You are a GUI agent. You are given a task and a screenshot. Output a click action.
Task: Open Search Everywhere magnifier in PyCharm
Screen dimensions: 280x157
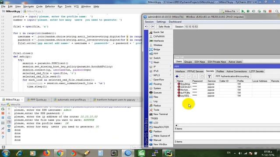click(277, 11)
